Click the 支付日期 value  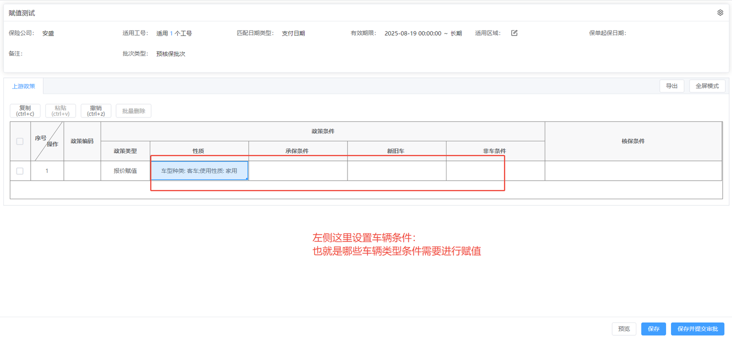(293, 34)
